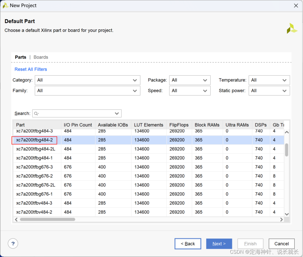Select part xc7a200tfbv484-3

pos(34,203)
